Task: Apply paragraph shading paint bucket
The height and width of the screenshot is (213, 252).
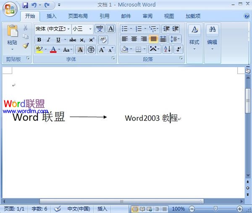Action: [125, 49]
